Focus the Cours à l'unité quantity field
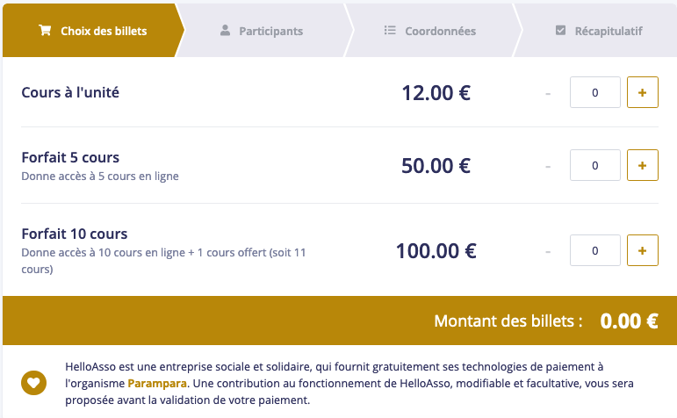Image resolution: width=677 pixels, height=418 pixels. [x=595, y=92]
